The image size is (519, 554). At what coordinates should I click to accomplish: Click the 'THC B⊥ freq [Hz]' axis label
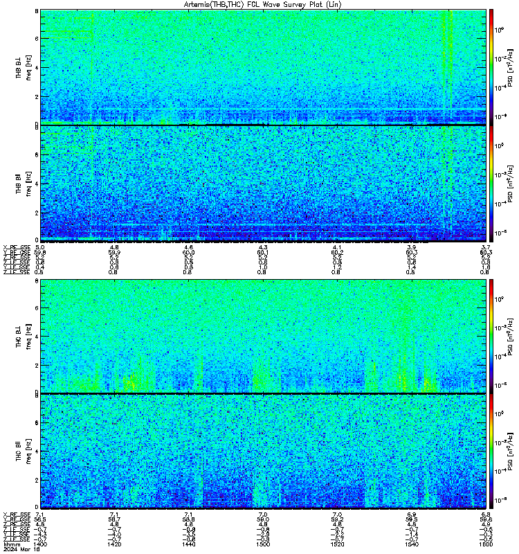pyautogui.click(x=24, y=337)
